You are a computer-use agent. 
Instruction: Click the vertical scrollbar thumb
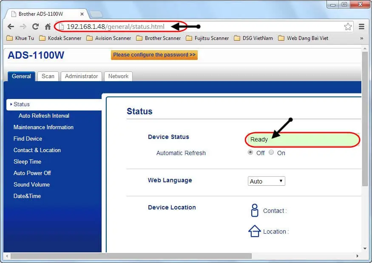tap(365, 119)
